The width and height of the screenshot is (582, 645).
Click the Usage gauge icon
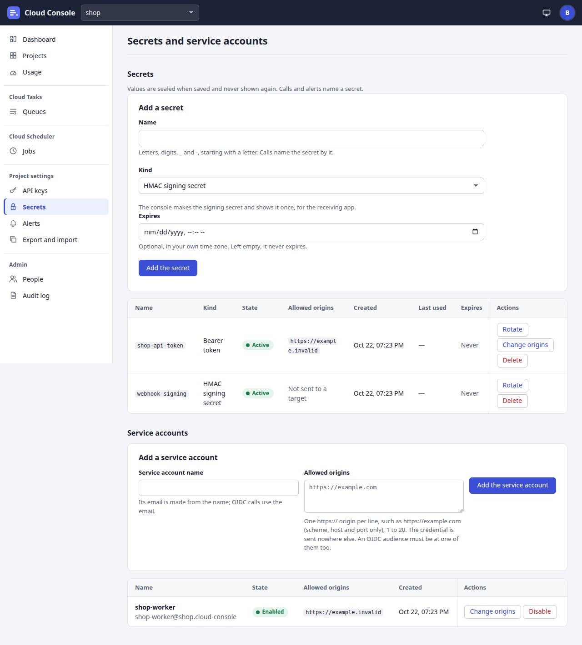pos(13,72)
